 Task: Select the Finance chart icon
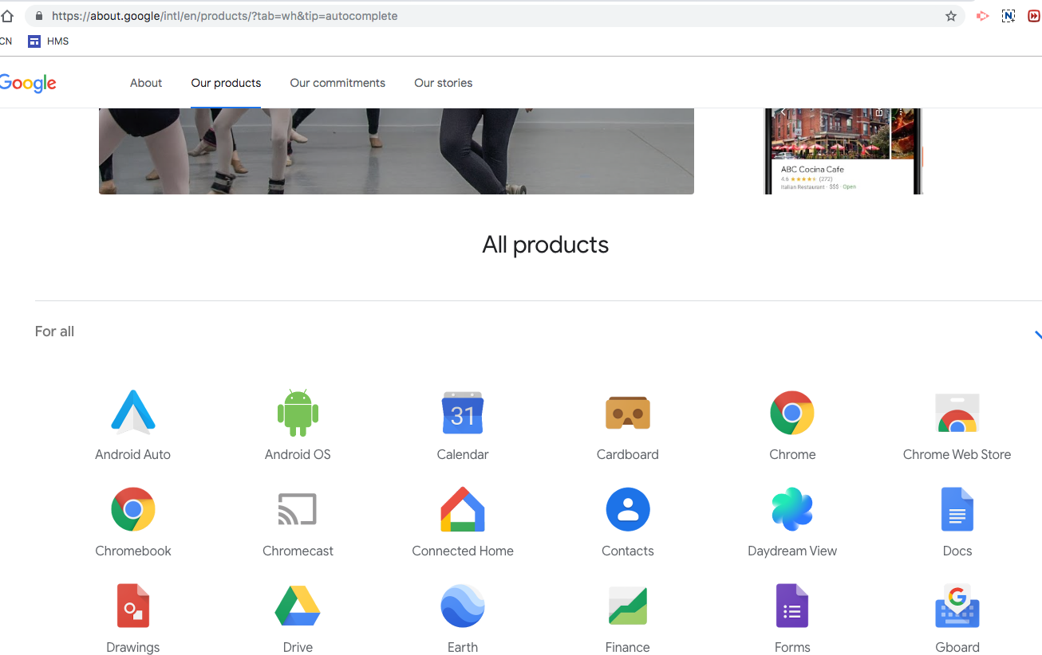[628, 606]
